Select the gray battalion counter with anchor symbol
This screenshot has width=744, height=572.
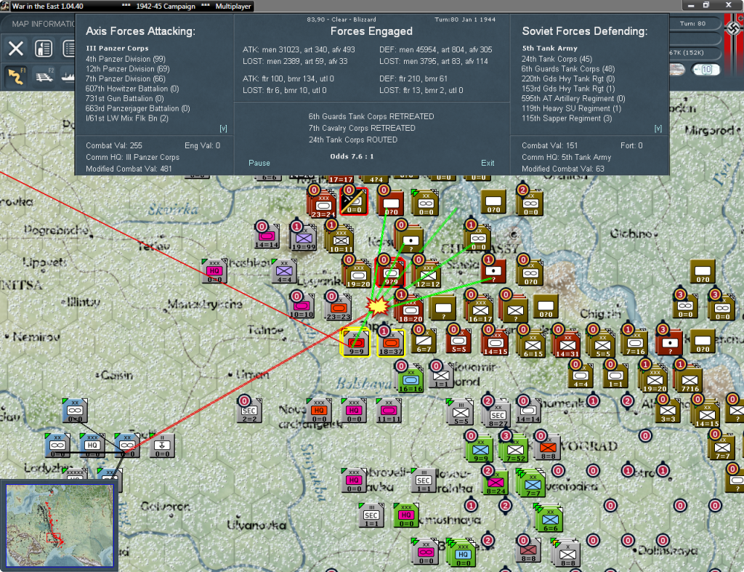[162, 446]
